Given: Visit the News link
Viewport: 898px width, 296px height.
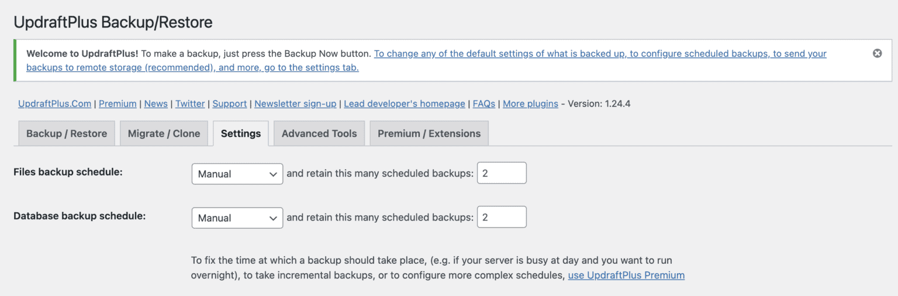Looking at the screenshot, I should (156, 104).
